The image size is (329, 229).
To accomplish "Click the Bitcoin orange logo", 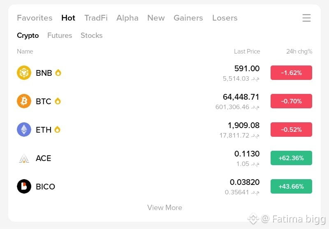I will [x=24, y=101].
